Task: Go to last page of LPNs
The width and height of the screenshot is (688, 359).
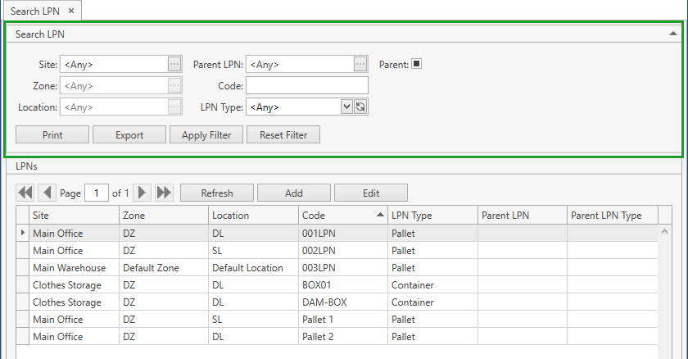Action: click(x=164, y=193)
